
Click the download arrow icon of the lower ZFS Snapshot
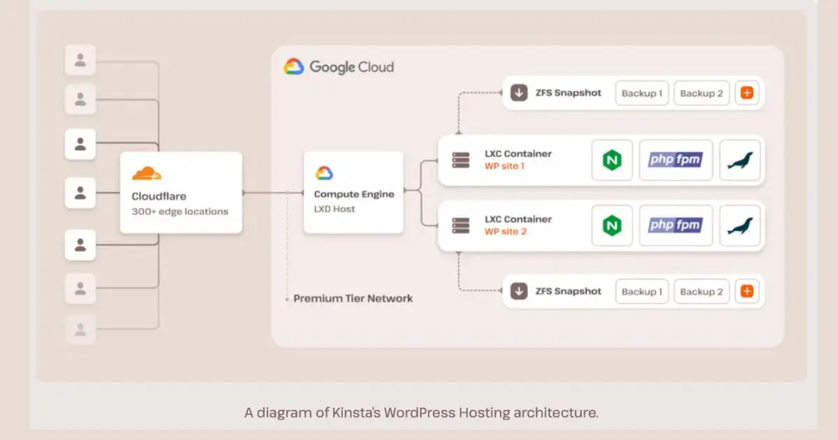click(519, 291)
